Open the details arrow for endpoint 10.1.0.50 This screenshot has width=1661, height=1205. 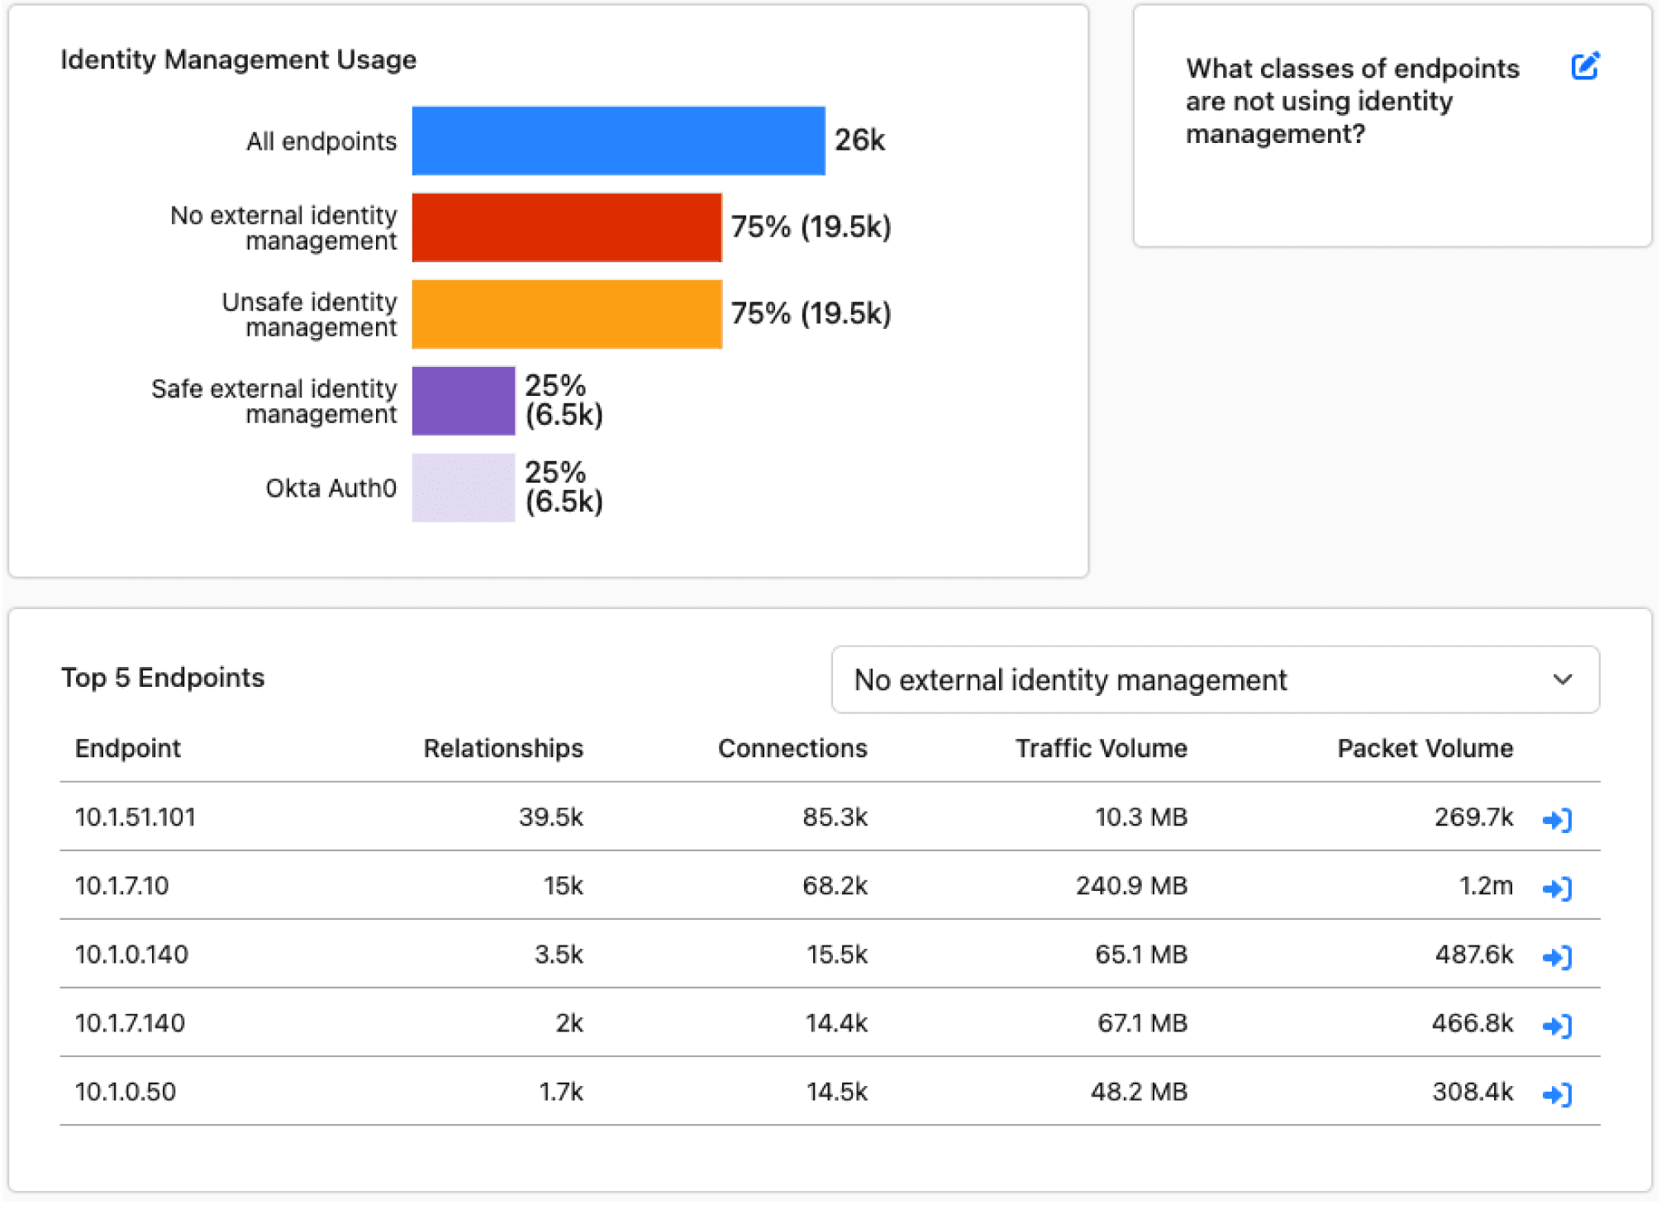[x=1556, y=1093]
